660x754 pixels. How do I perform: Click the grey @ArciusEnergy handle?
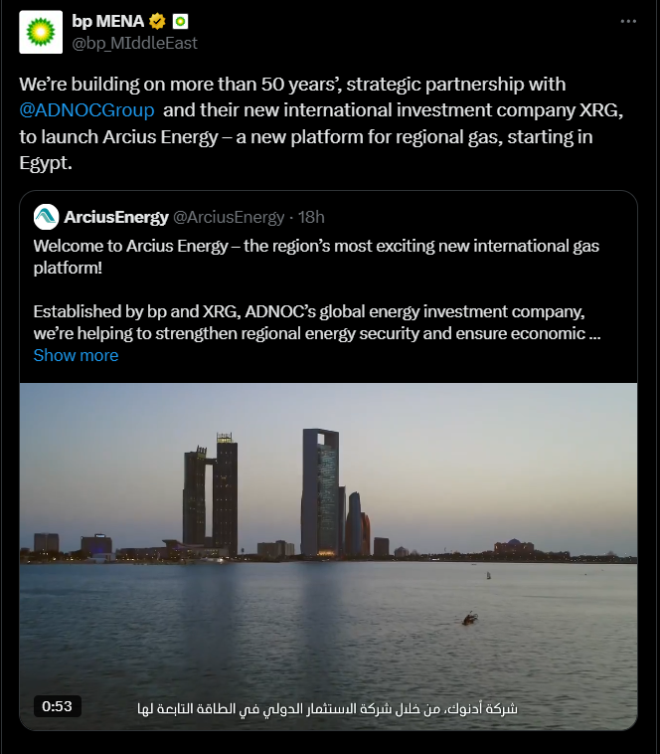pos(229,217)
